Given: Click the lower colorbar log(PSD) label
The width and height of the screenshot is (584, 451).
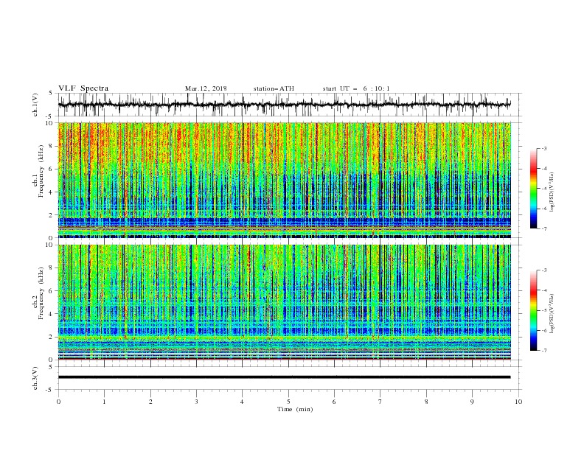Looking at the screenshot, I should coord(552,314).
